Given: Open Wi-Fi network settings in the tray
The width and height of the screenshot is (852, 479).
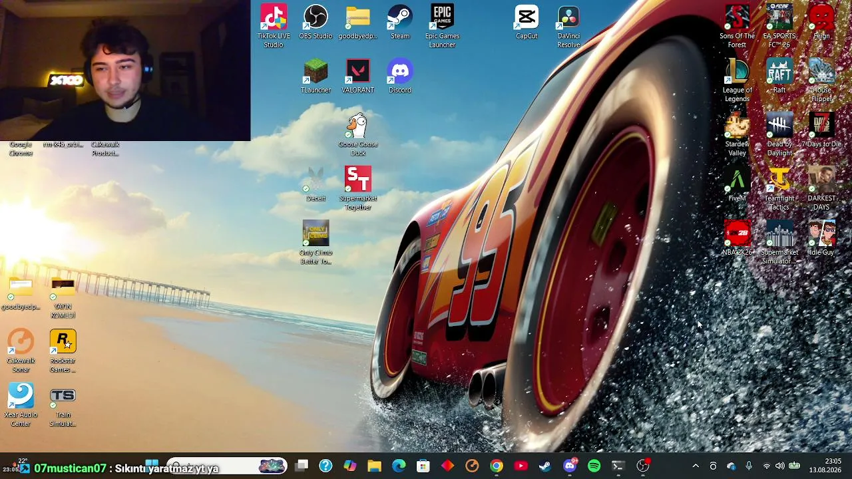Looking at the screenshot, I should pyautogui.click(x=766, y=466).
